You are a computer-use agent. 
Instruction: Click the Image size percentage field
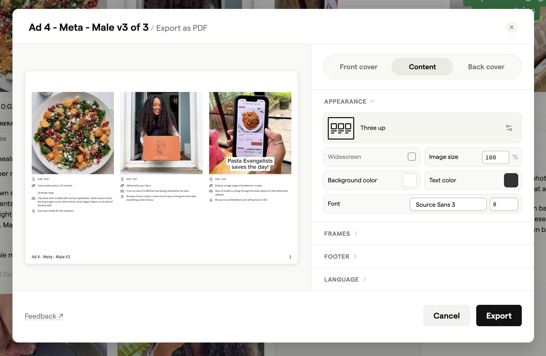495,157
